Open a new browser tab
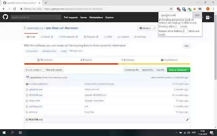 tap(46, 3)
